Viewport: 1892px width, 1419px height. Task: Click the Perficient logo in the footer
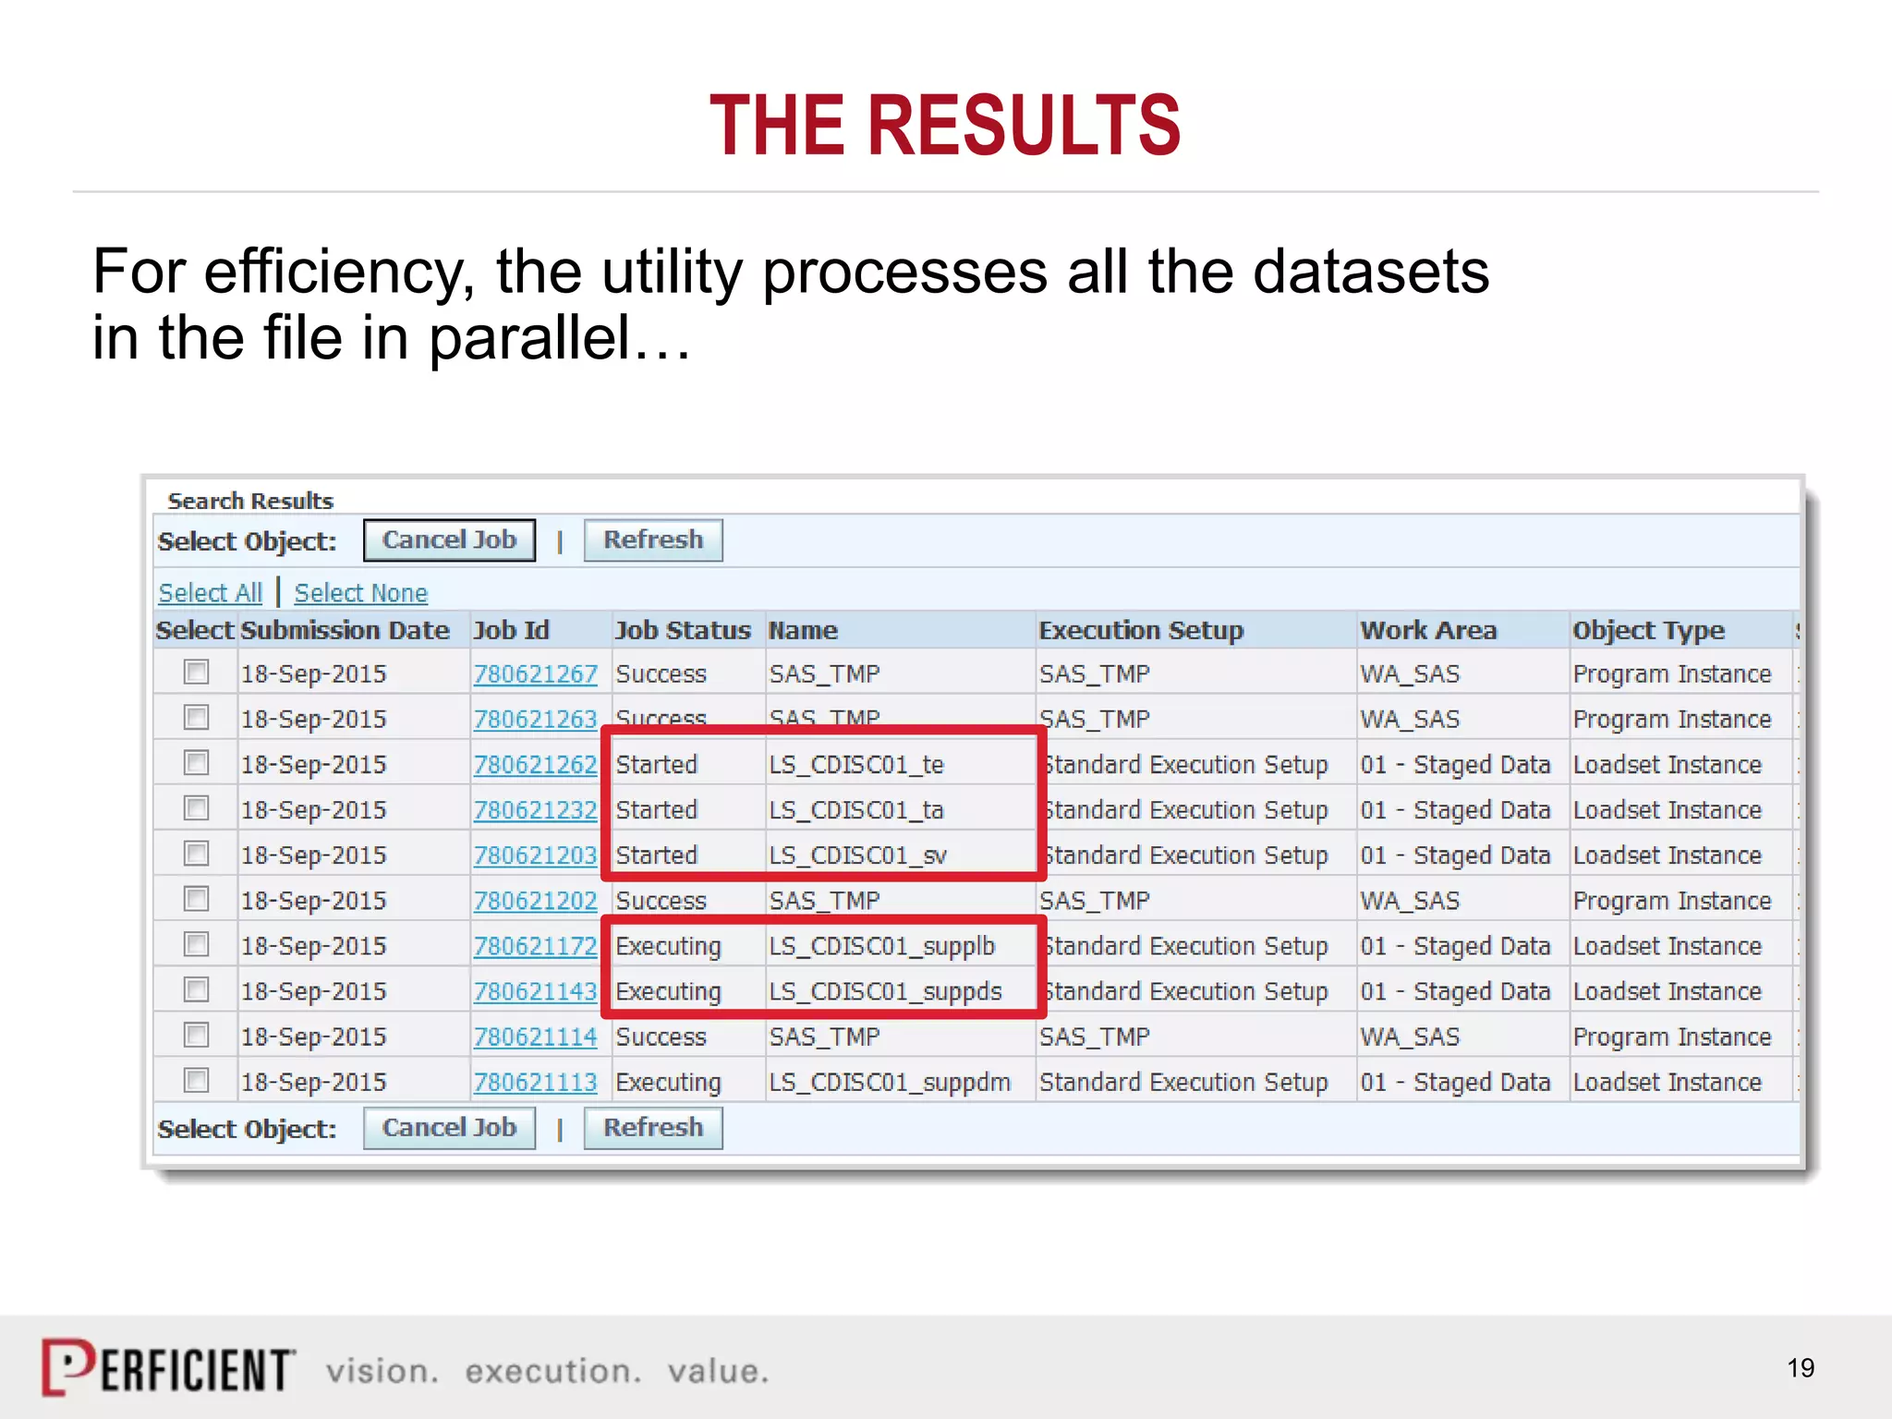168,1367
